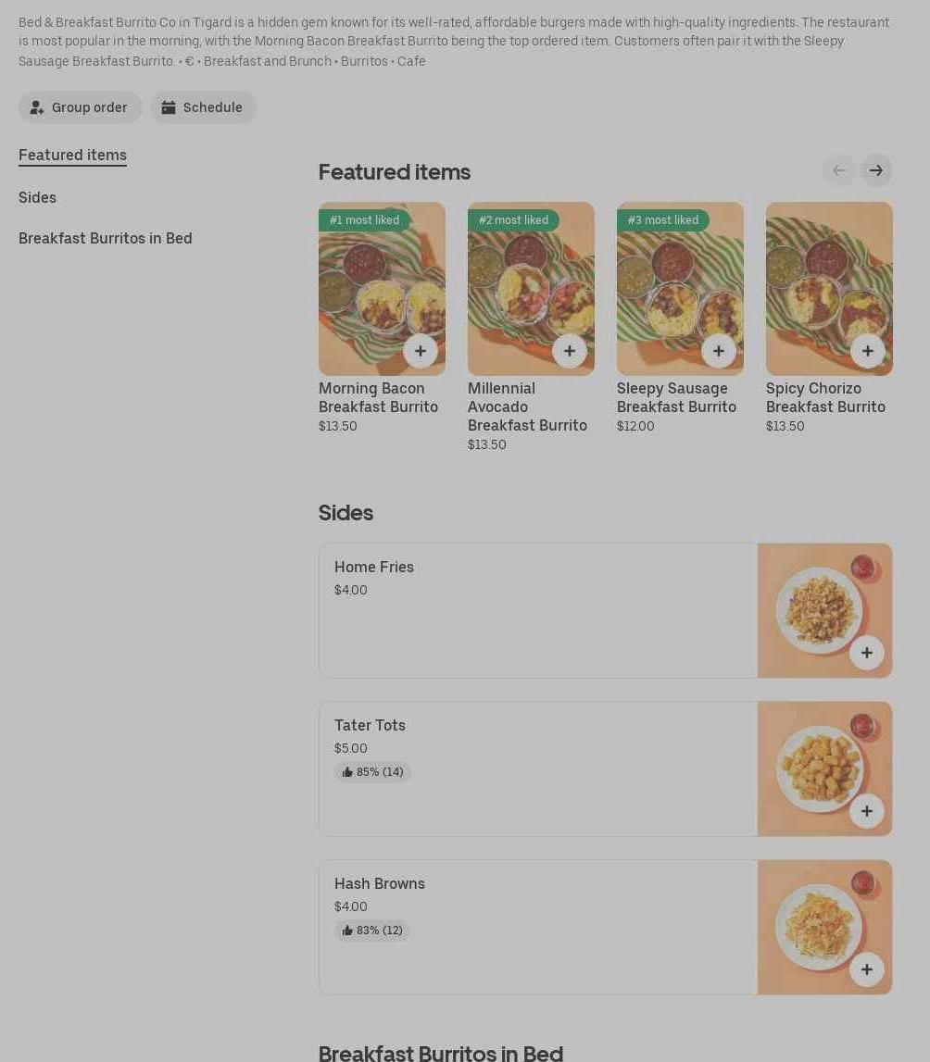
Task: Start a Group order
Action: [x=80, y=107]
